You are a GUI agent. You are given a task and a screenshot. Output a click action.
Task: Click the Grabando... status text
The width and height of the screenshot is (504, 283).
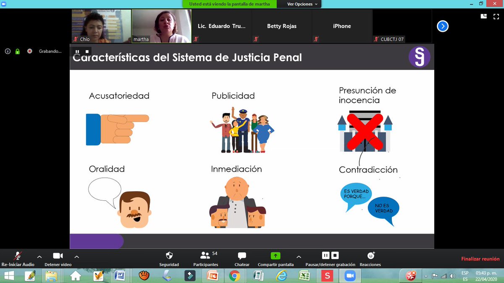tap(50, 51)
